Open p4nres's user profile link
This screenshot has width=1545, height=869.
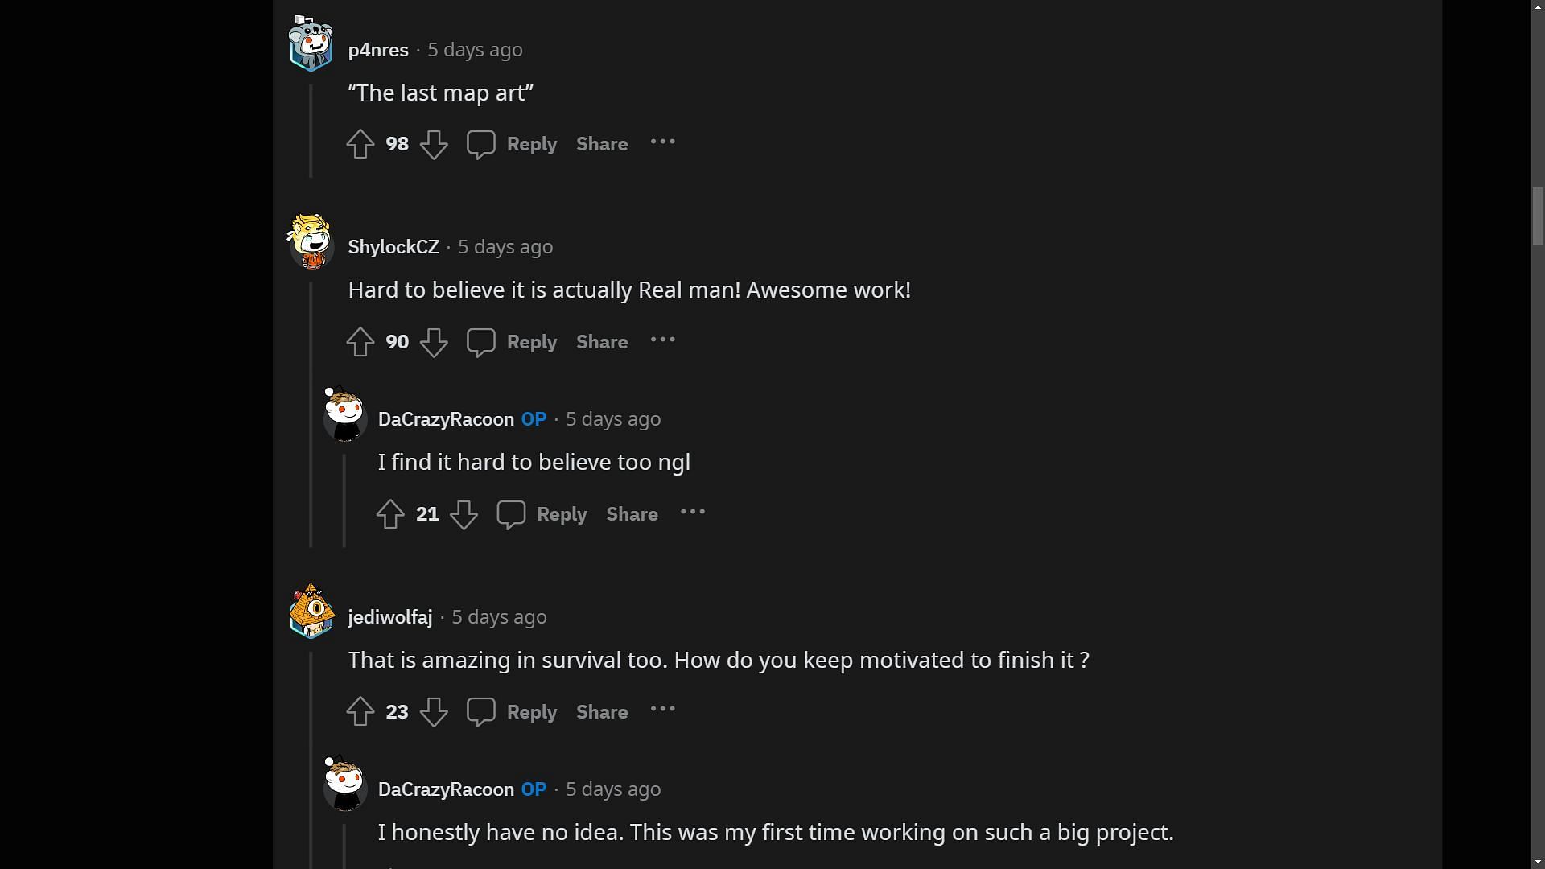[378, 50]
